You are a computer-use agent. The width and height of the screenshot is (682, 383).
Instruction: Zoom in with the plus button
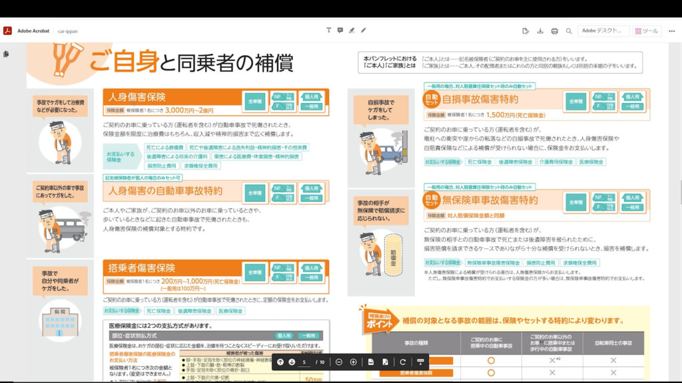pyautogui.click(x=353, y=362)
